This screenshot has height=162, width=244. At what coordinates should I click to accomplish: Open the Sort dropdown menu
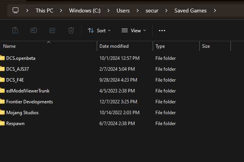click(x=99, y=31)
